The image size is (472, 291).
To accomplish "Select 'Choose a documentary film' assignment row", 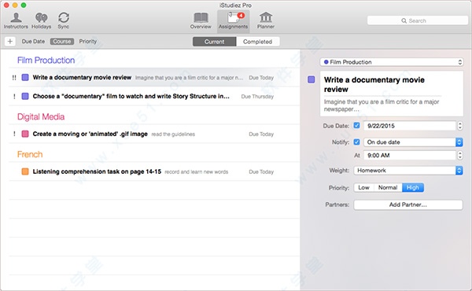I will point(154,96).
